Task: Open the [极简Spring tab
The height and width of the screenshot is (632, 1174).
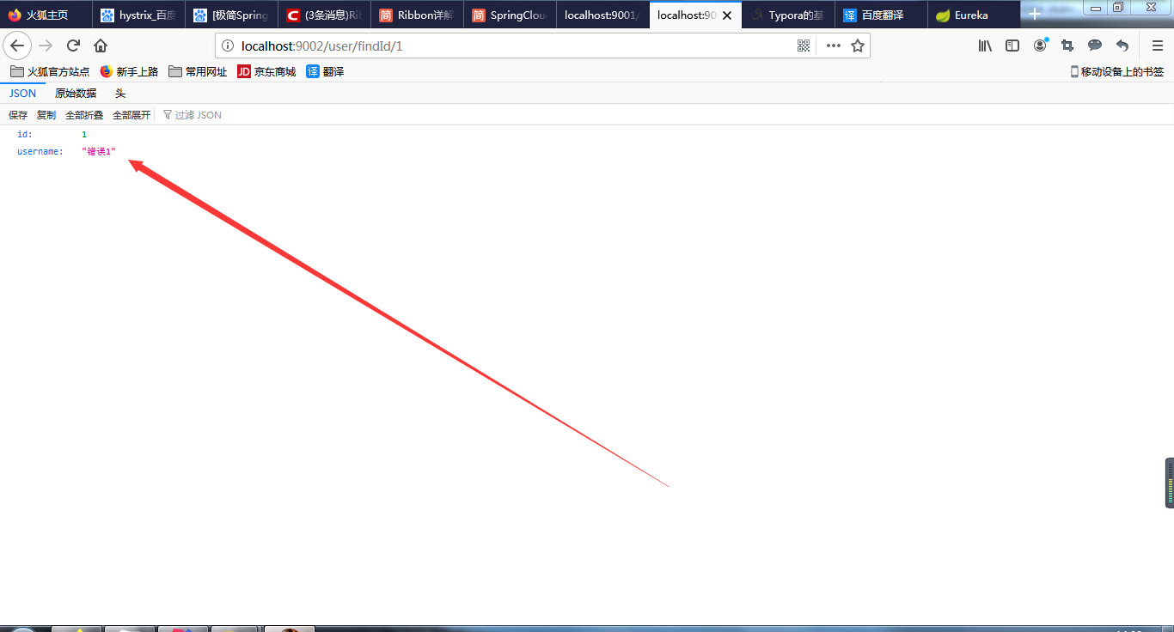Action: [232, 15]
